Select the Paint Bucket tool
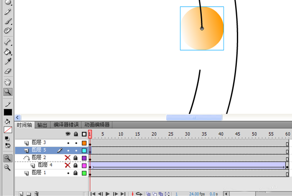 click(x=8, y=52)
